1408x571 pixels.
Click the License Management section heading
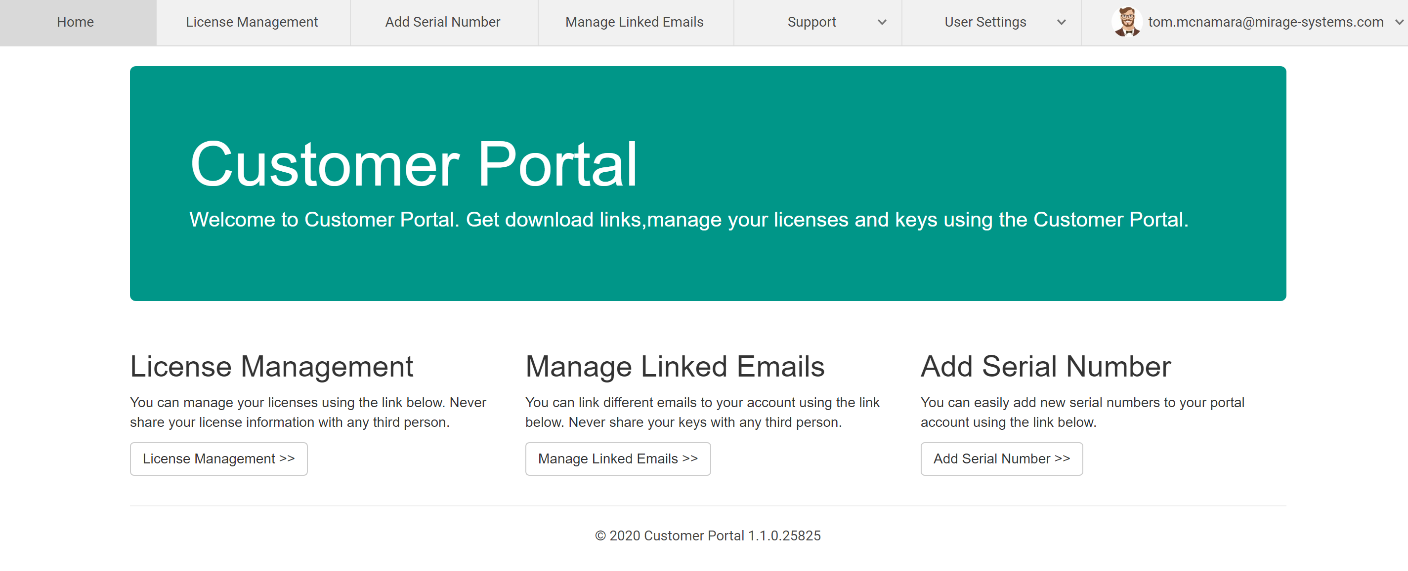coord(271,366)
